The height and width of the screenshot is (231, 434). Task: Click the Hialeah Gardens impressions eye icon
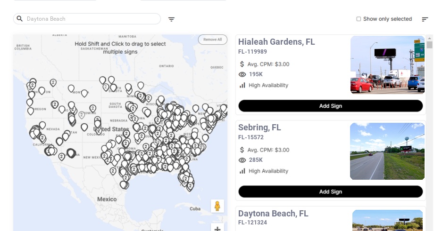pos(242,74)
